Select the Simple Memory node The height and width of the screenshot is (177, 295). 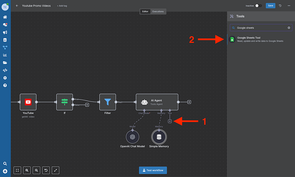click(x=159, y=137)
